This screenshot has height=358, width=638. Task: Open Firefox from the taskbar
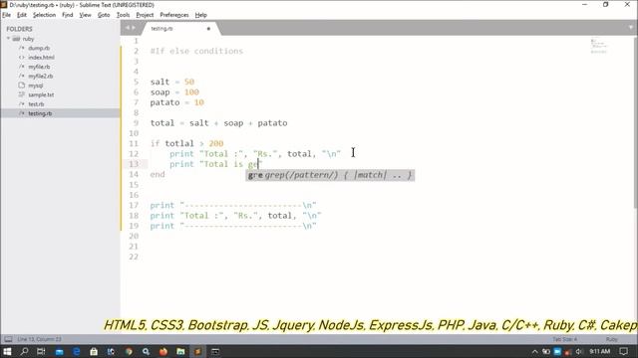point(163,351)
